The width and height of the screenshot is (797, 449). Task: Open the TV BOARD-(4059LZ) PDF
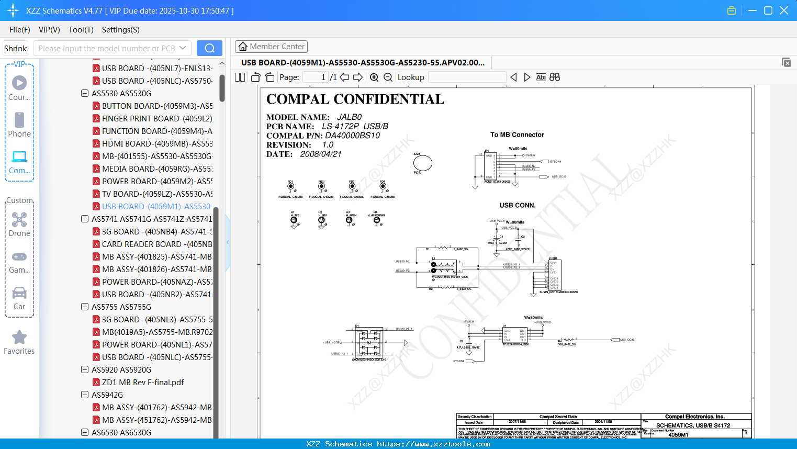click(x=152, y=194)
